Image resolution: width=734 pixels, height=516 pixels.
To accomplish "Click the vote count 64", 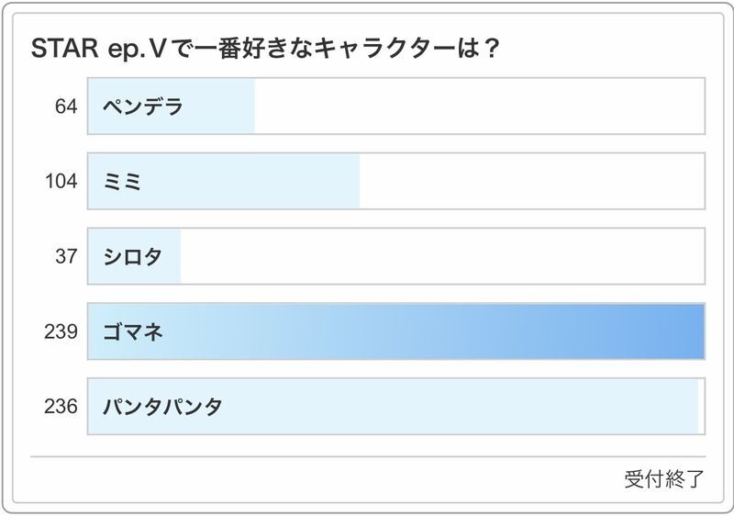I will click(65, 107).
